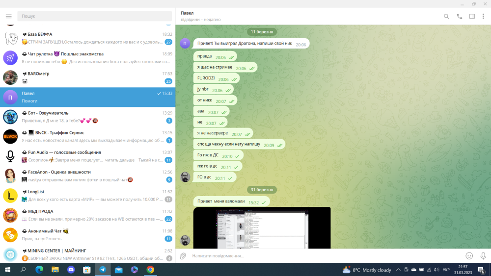Click the 11 березня date label
Screen dimensions: 491x276
[262, 31]
